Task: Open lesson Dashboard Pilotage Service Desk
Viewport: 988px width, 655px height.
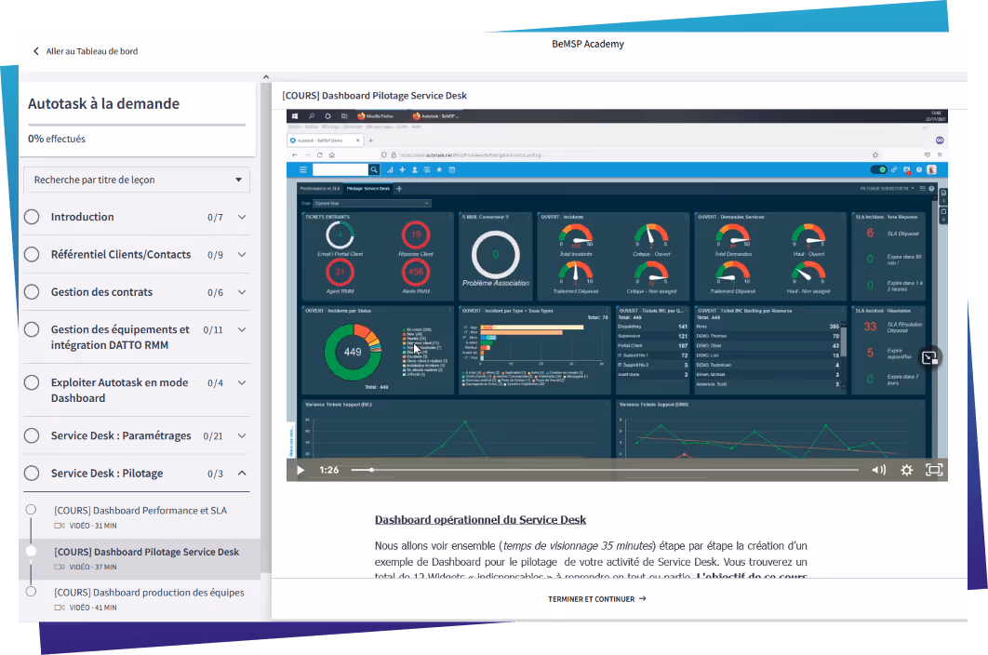Action: (140, 558)
